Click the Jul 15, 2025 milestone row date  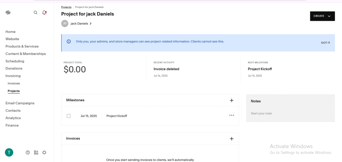89,116
